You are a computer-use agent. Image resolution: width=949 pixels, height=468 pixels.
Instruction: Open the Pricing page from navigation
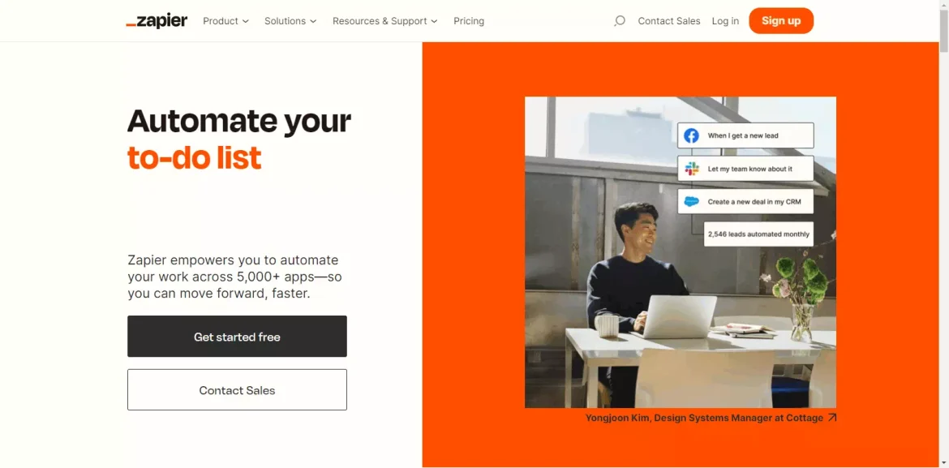(x=469, y=21)
